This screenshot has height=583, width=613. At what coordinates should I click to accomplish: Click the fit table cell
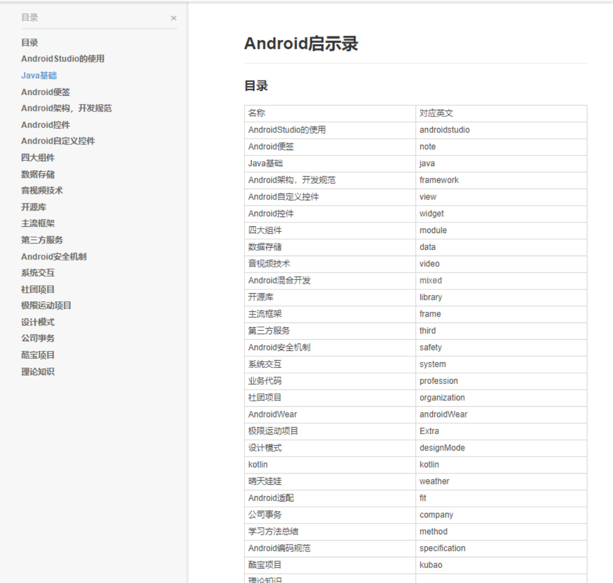(501, 498)
